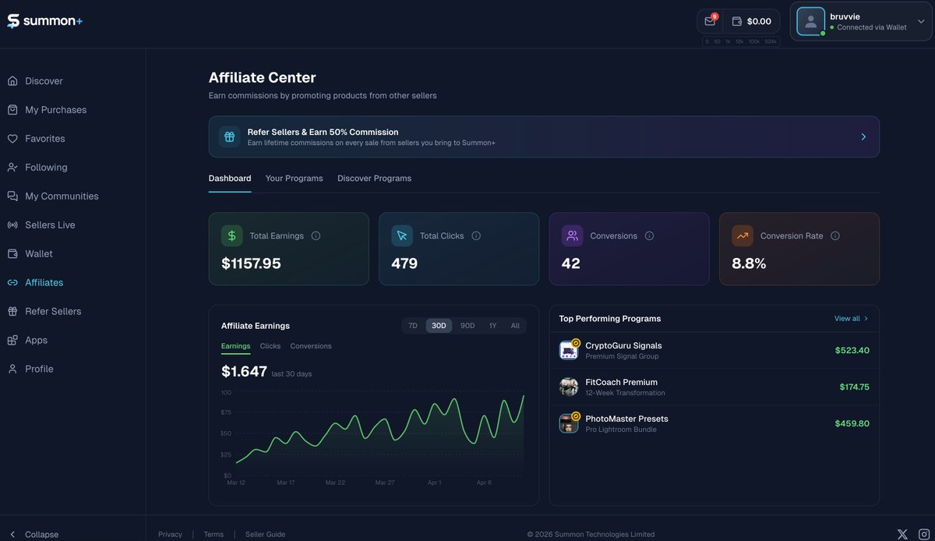Open the mail inbox icon with badge
This screenshot has width=935, height=541.
tap(710, 21)
